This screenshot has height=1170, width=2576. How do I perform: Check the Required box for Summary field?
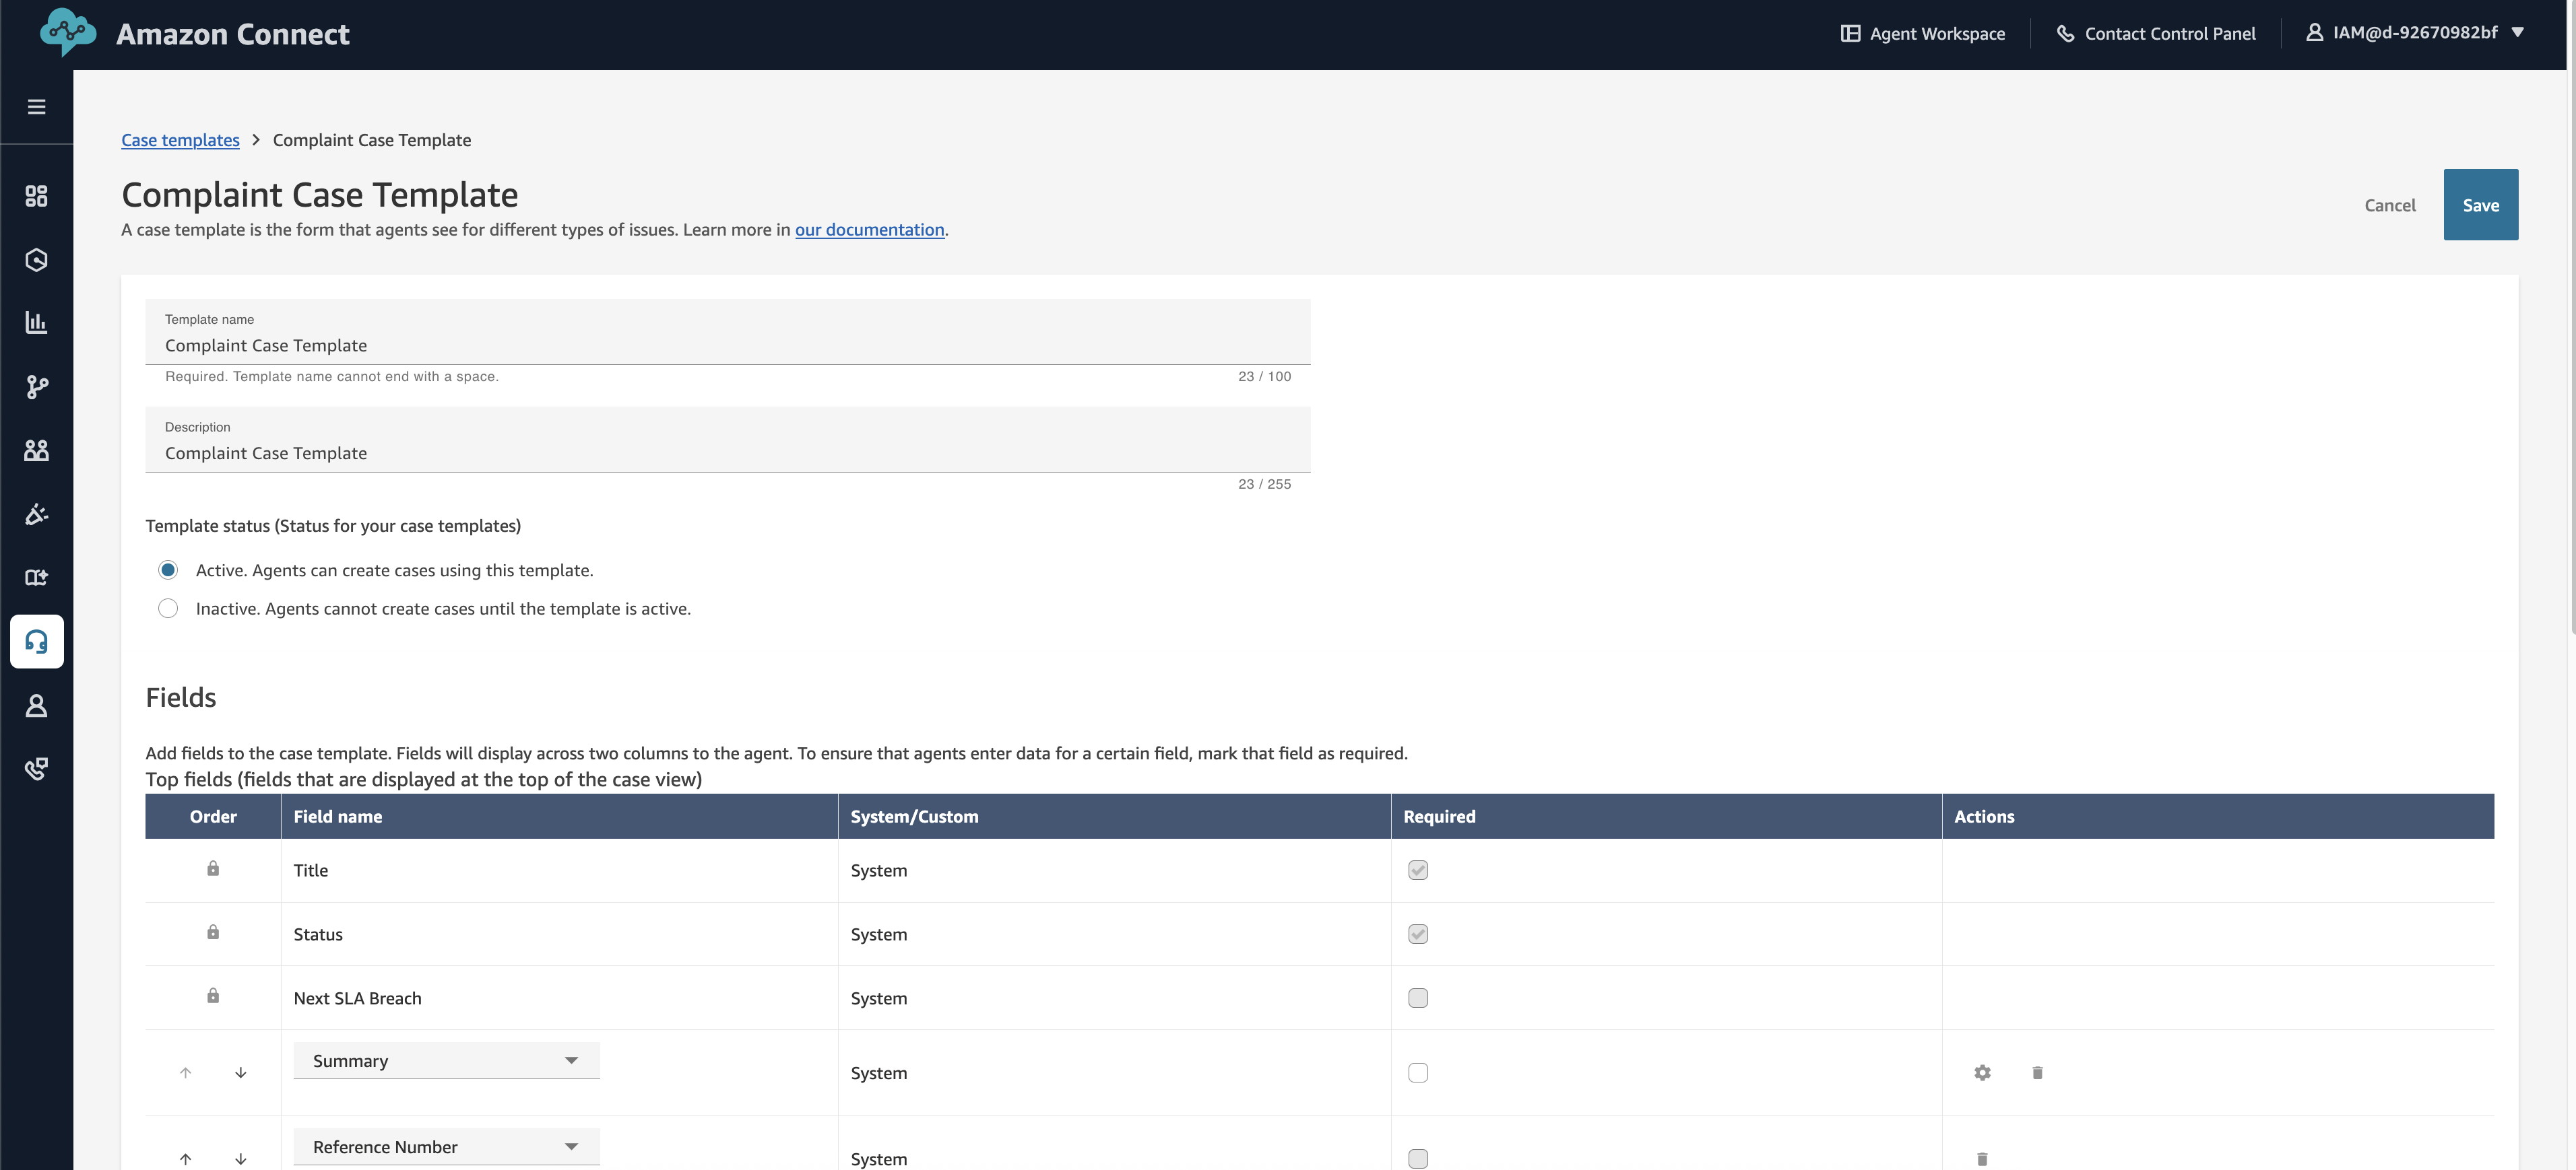[1417, 1072]
